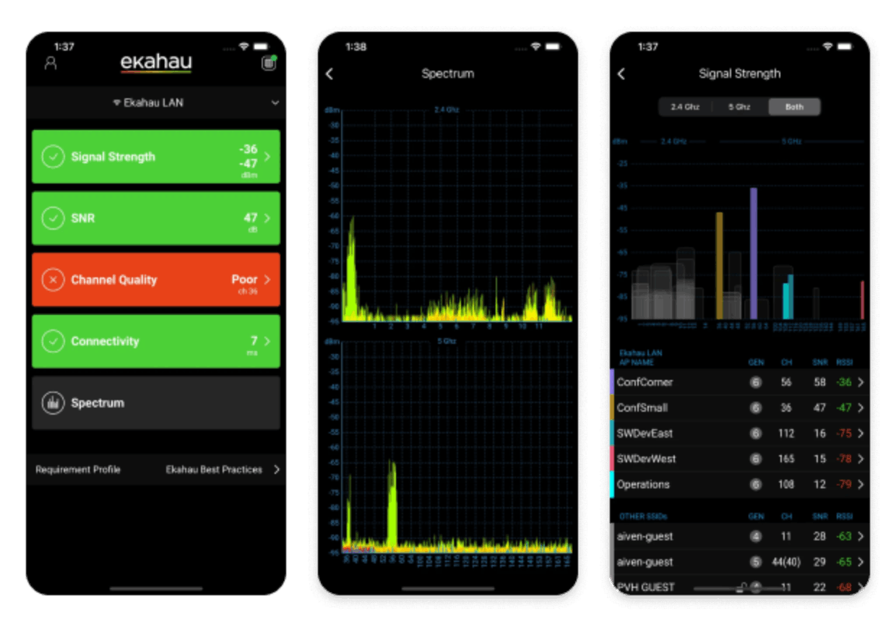Expand ConfSmall row chevron
This screenshot has height=627, width=896.
coord(861,408)
